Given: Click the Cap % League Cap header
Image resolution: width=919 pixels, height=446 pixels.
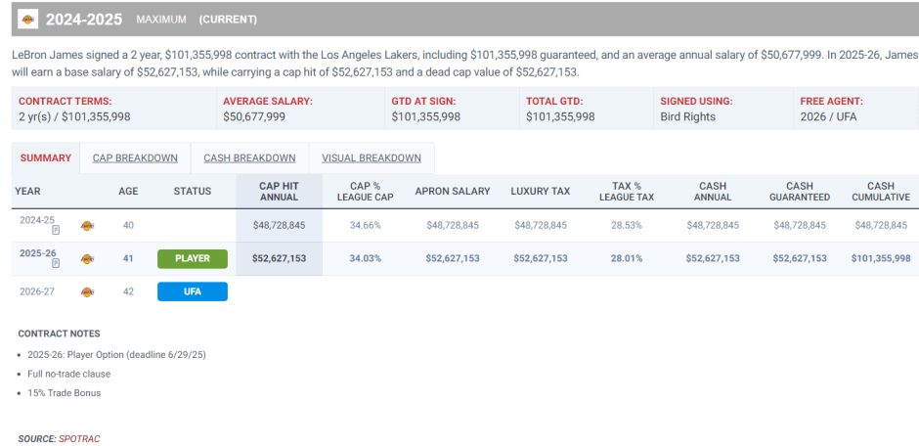Looking at the screenshot, I should coord(365,191).
